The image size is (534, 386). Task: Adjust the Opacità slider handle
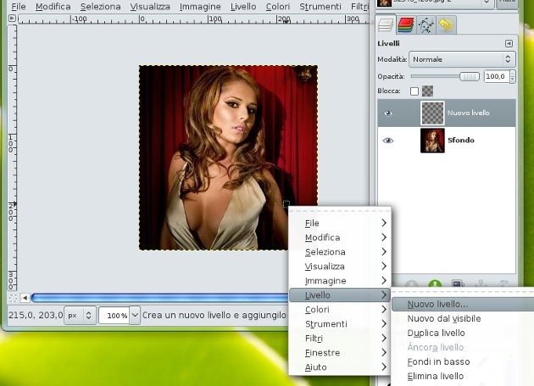click(x=470, y=76)
